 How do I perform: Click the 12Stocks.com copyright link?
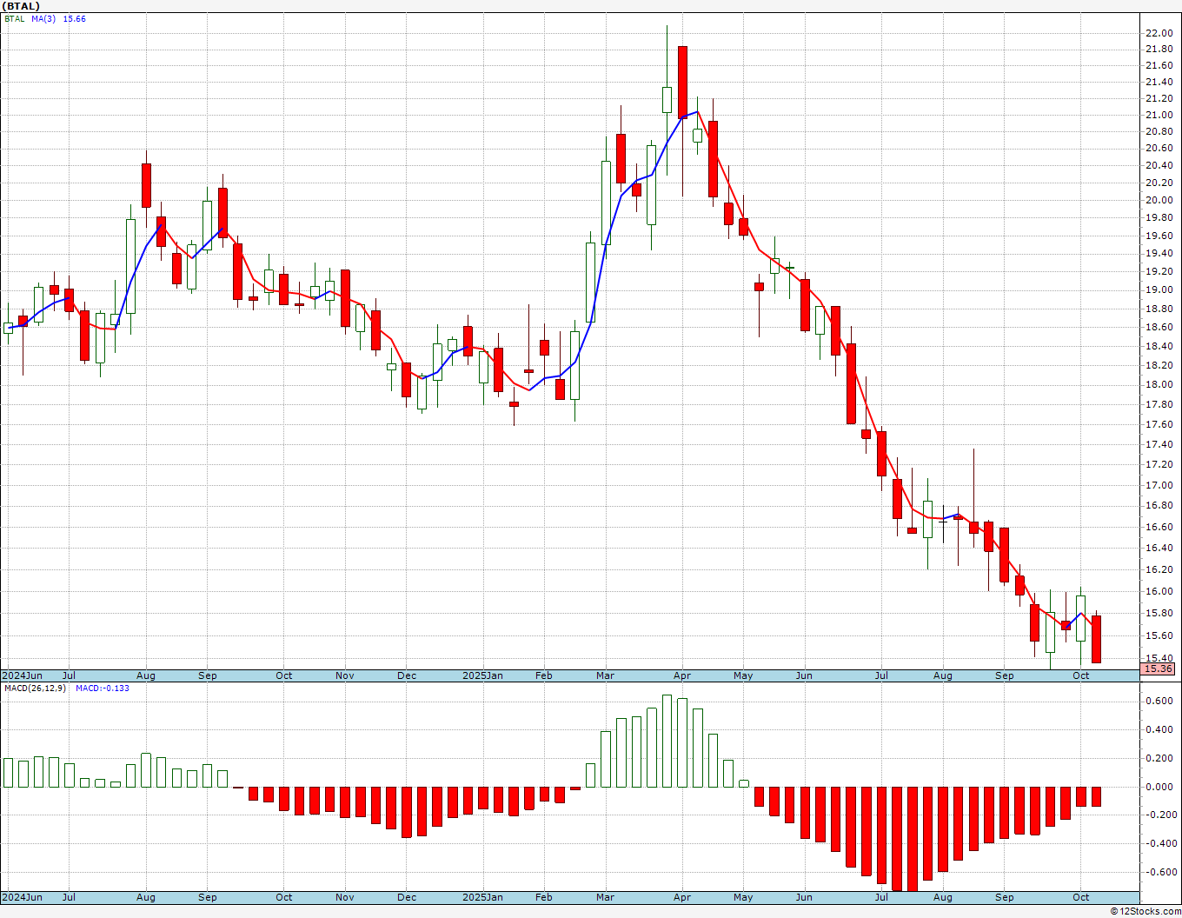[x=1145, y=911]
